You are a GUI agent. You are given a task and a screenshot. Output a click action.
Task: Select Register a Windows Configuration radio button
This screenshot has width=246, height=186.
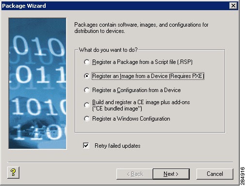[87, 119]
